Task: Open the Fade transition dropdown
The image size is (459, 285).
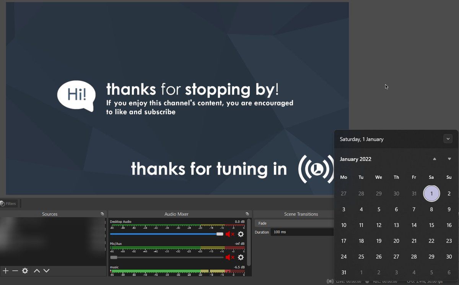Action: coord(294,223)
